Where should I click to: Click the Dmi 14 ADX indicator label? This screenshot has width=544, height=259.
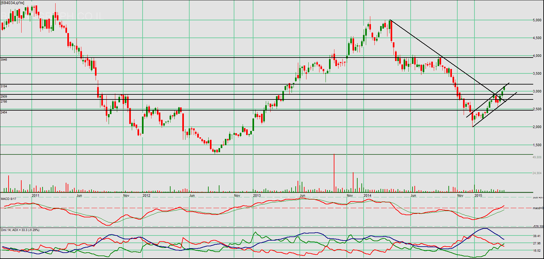(20, 230)
